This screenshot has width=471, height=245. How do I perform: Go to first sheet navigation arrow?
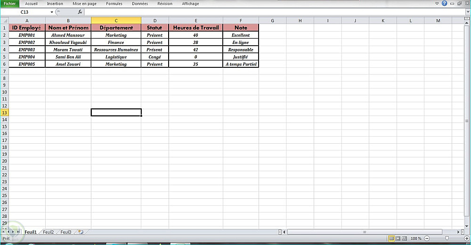pyautogui.click(x=3, y=232)
